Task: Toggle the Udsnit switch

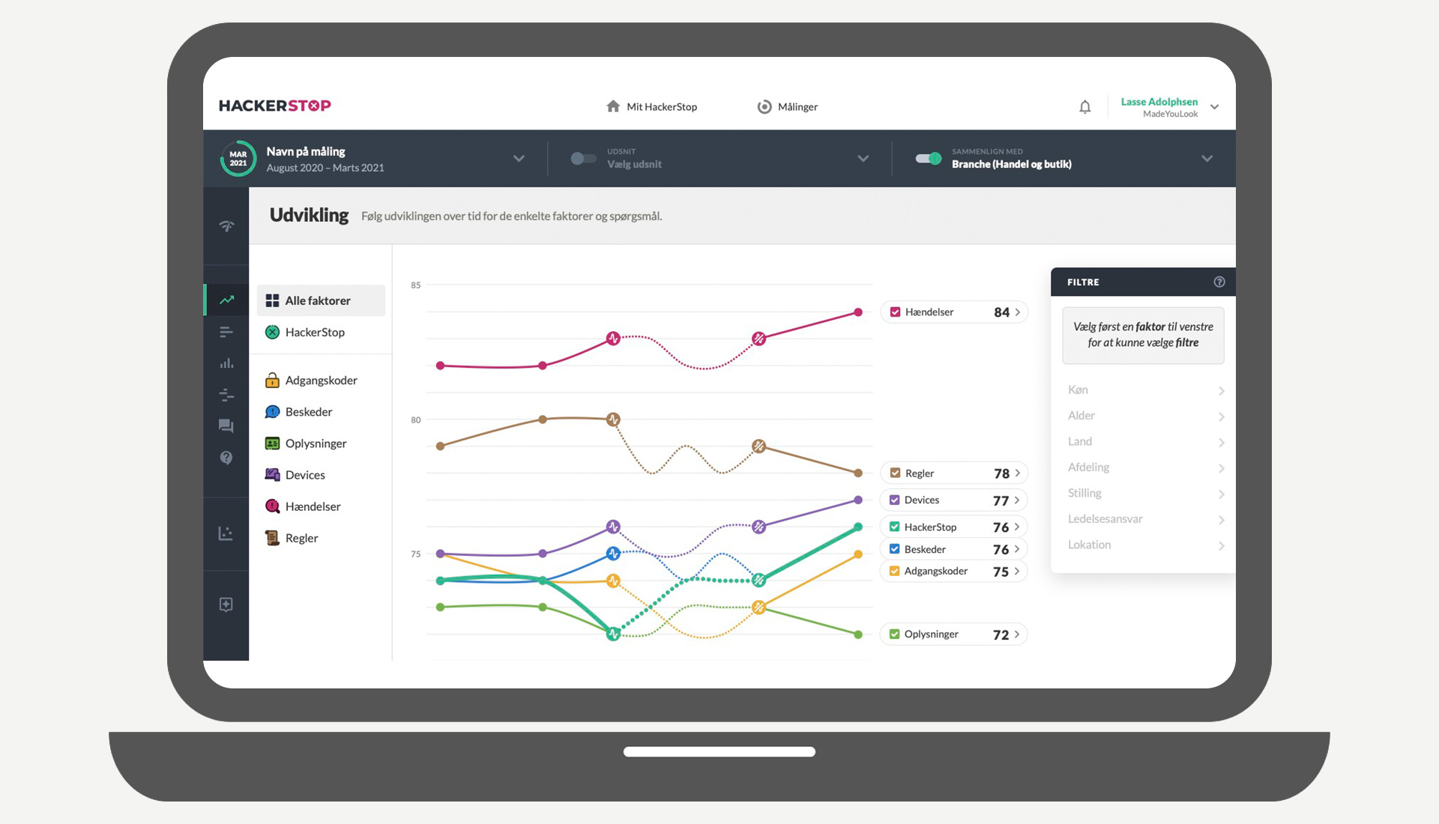Action: pyautogui.click(x=583, y=159)
